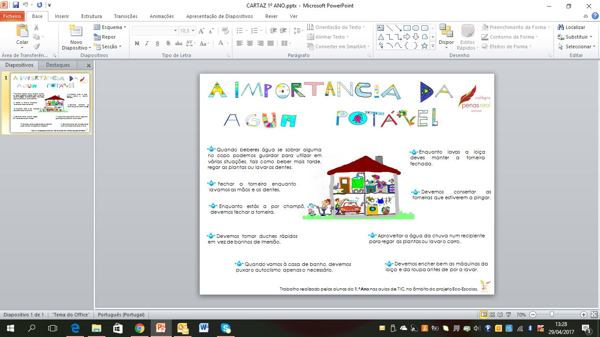Open the Esquema layout dropdown
Viewport: 600px width, 337px height.
[110, 27]
